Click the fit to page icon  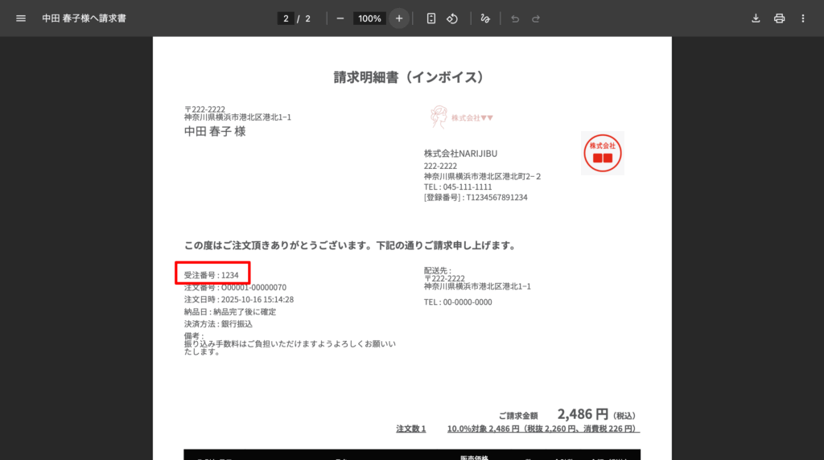(431, 18)
